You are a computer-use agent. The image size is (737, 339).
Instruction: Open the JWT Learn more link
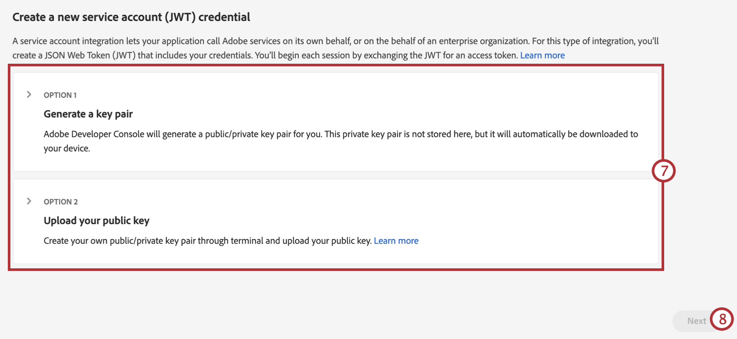(x=542, y=55)
